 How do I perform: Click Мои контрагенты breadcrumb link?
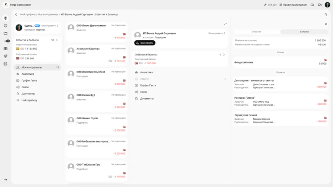pyautogui.click(x=48, y=14)
